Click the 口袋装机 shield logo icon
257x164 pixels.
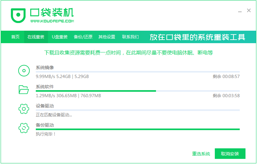pyautogui.click(x=19, y=15)
